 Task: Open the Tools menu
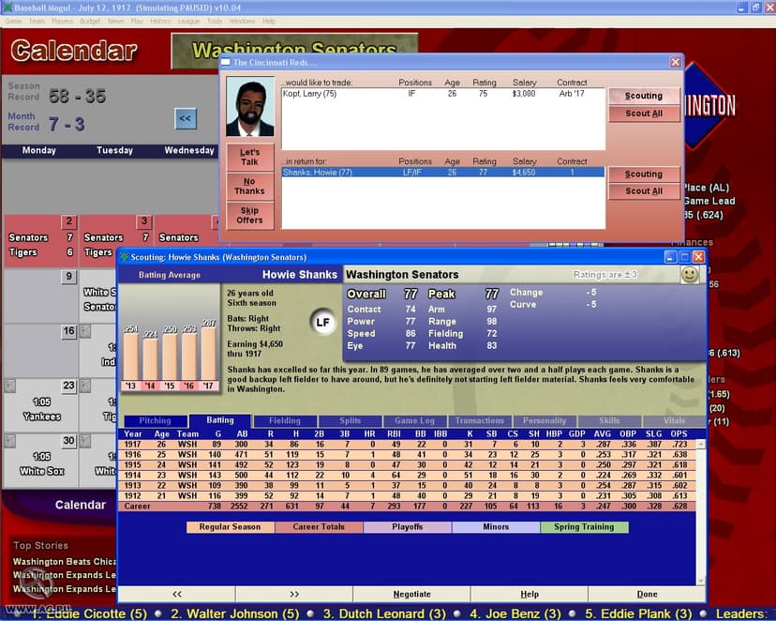215,21
